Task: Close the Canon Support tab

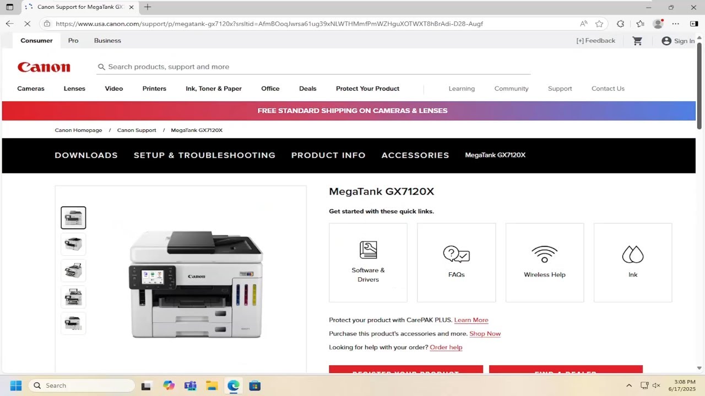Action: 131,7
